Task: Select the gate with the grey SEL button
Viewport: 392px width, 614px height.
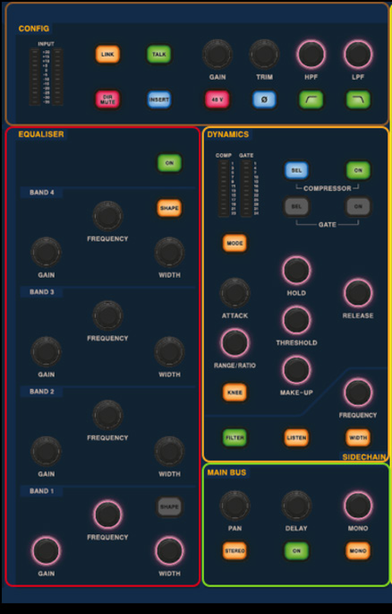Action: pos(296,207)
